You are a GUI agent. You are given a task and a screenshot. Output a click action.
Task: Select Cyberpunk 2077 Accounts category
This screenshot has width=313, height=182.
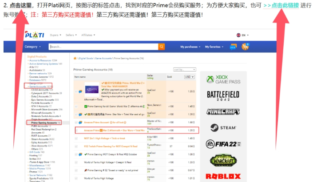click(45, 93)
